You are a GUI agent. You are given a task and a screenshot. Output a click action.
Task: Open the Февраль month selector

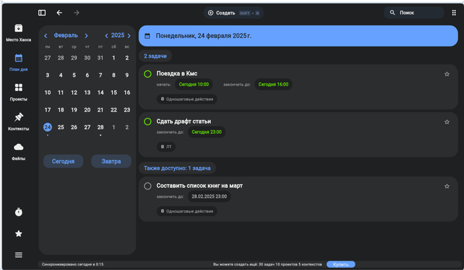(66, 36)
